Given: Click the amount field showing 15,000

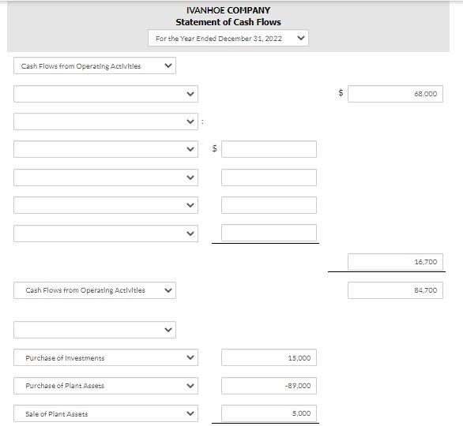Looking at the screenshot, I should click(x=269, y=357).
